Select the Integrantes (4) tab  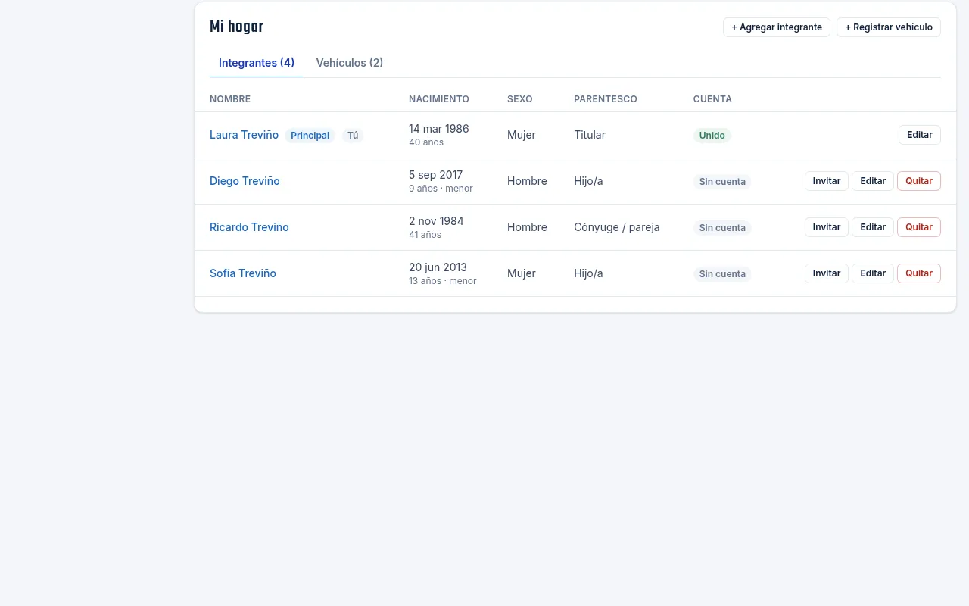pyautogui.click(x=257, y=63)
